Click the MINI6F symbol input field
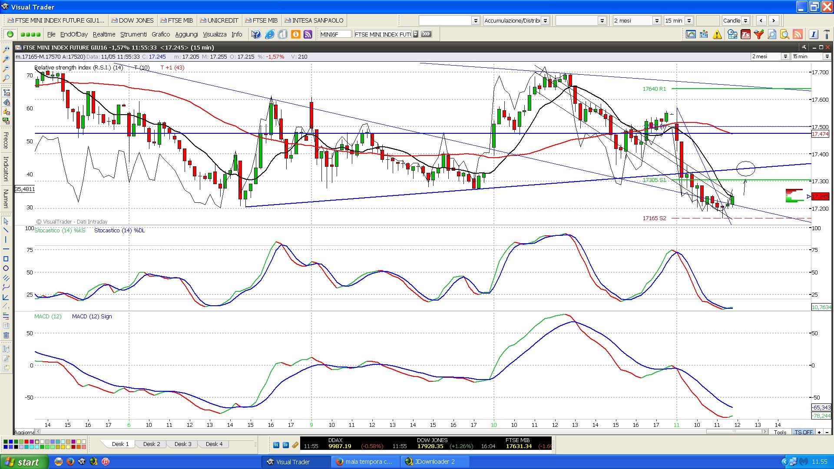 pyautogui.click(x=335, y=34)
